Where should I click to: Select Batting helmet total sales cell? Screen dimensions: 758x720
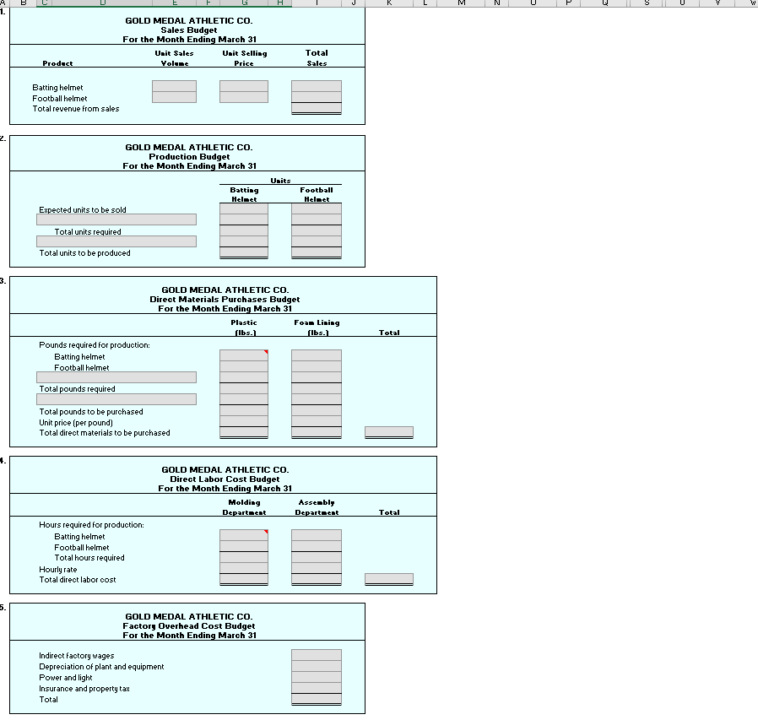pos(317,86)
